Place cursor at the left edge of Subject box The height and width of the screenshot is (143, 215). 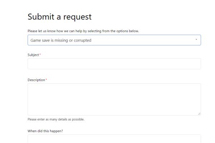click(x=30, y=64)
